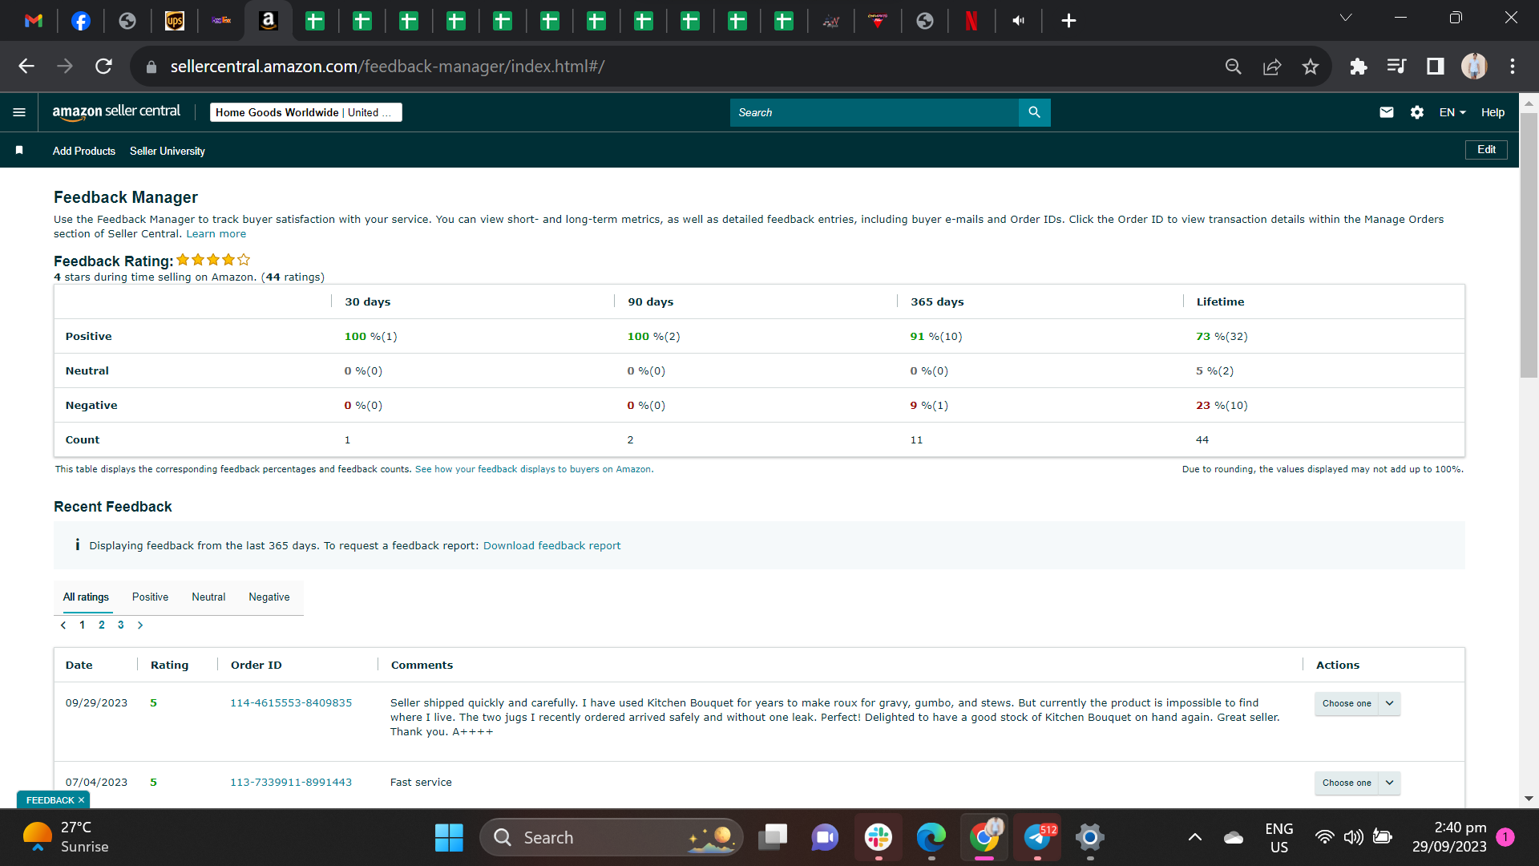Viewport: 1539px width, 866px height.
Task: Open the Home Goods Worldwide account switcher
Action: pyautogui.click(x=306, y=112)
